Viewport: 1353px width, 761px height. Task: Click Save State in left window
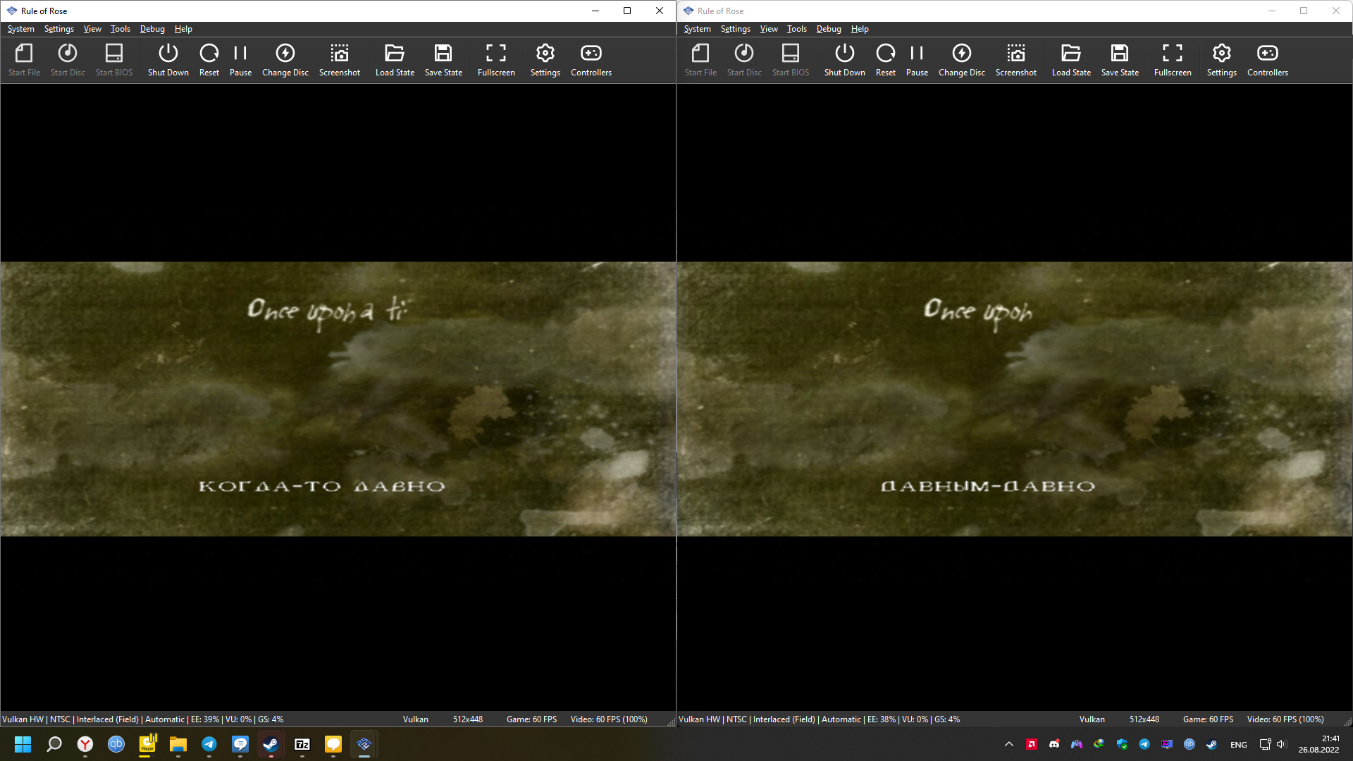click(443, 61)
